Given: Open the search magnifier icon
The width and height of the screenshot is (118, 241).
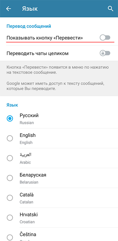Looking at the screenshot, I should [110, 9].
